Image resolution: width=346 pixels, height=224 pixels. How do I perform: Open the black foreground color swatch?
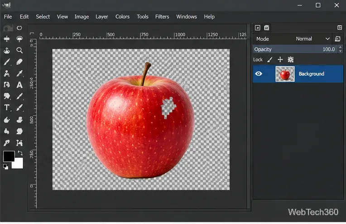coord(9,156)
